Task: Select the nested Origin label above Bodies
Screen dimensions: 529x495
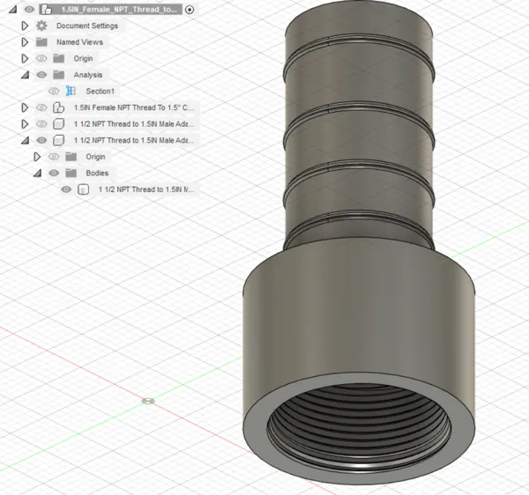Action: tap(95, 157)
